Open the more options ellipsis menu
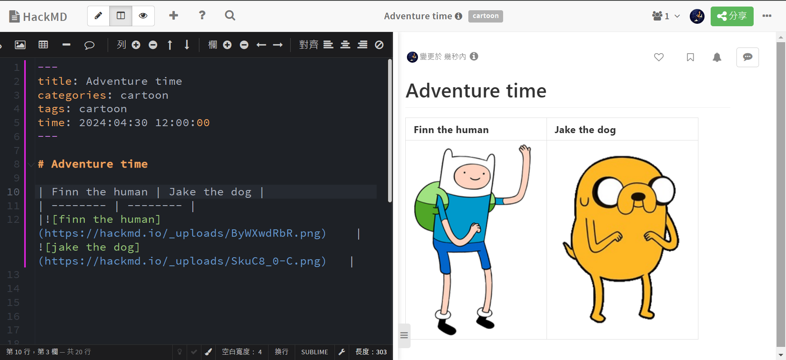This screenshot has width=786, height=360. [767, 16]
